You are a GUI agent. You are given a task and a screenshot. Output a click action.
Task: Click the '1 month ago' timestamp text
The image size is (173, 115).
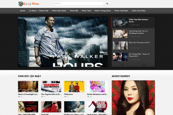pos(134,25)
